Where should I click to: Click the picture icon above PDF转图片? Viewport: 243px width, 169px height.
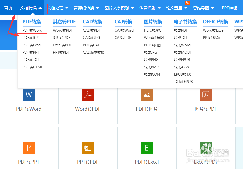click(147, 95)
